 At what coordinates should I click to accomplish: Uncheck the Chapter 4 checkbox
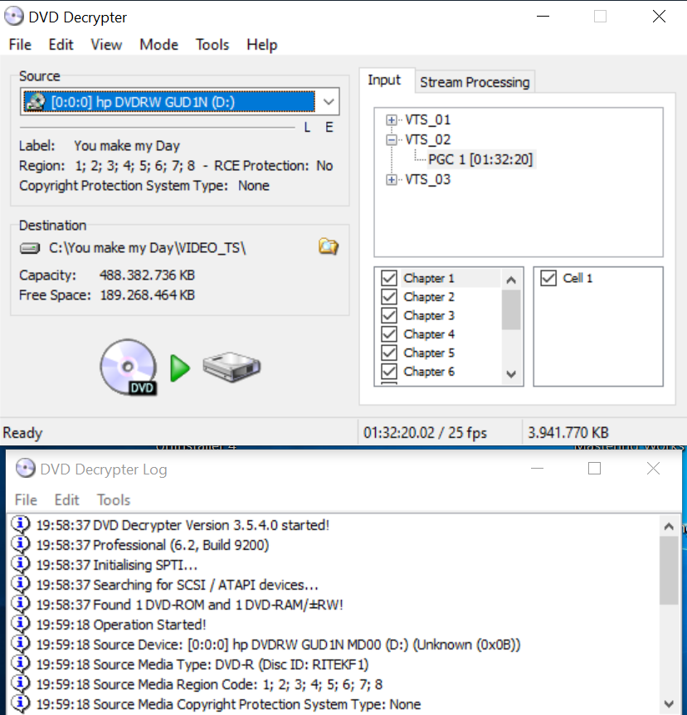click(389, 334)
